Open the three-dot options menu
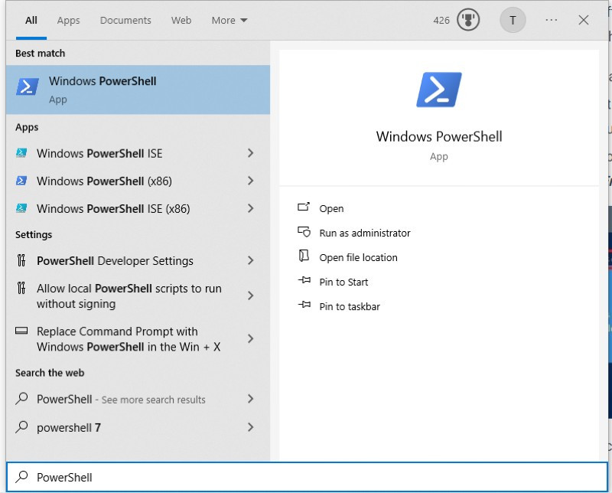 (x=551, y=20)
